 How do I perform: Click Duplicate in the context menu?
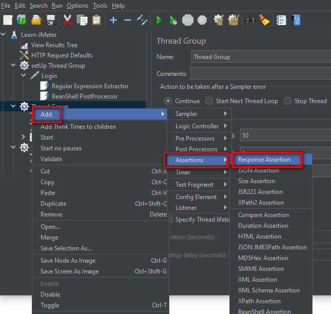pos(101,204)
